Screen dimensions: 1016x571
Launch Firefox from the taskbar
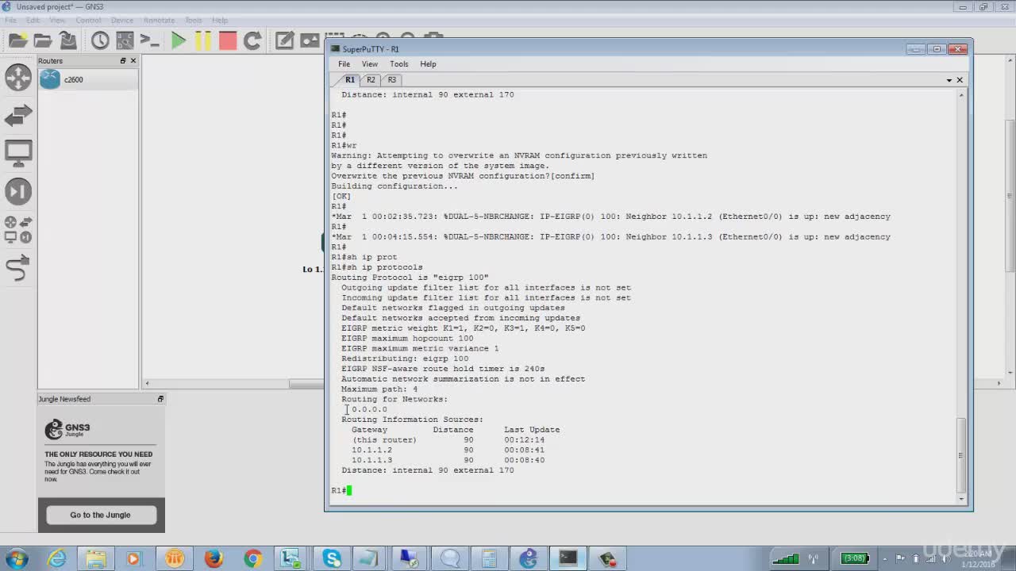(x=214, y=558)
